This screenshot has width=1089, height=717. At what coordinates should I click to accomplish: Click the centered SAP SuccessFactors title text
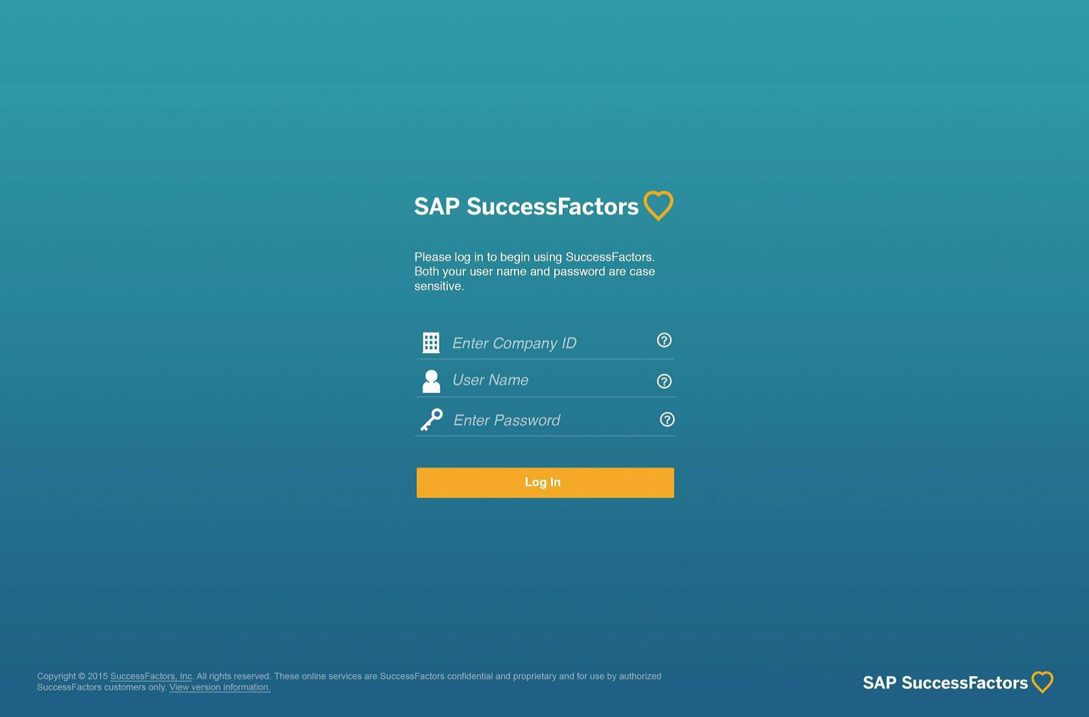pyautogui.click(x=526, y=206)
